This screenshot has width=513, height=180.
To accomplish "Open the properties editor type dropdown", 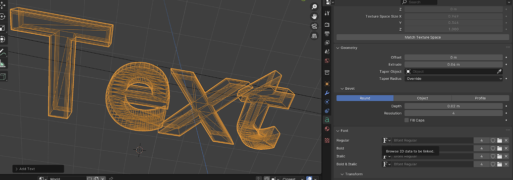I will 329,2.
